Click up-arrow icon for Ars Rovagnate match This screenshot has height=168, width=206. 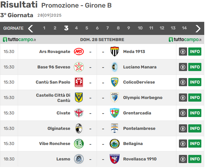tap(183, 52)
